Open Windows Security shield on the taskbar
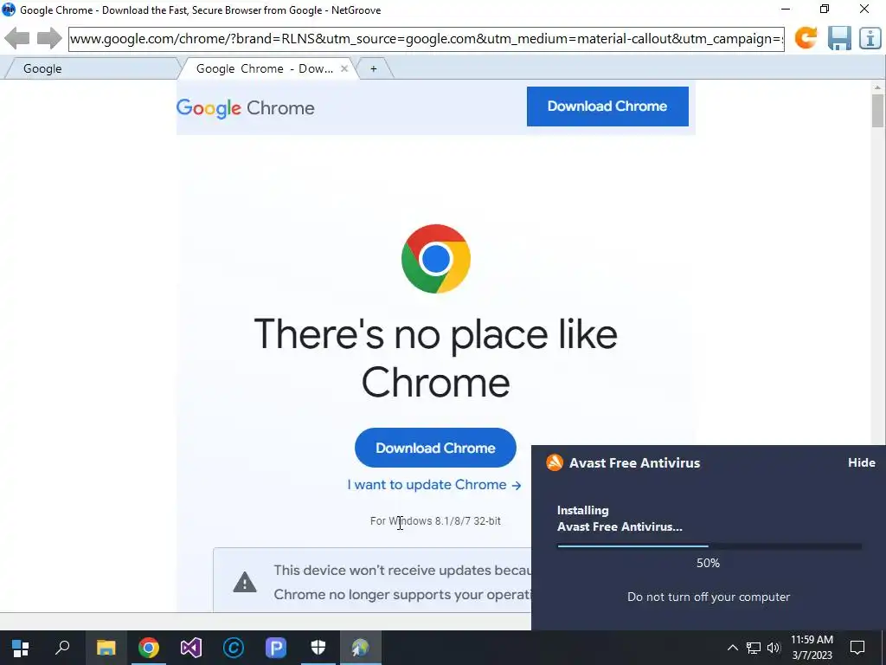The width and height of the screenshot is (886, 665). (318, 648)
